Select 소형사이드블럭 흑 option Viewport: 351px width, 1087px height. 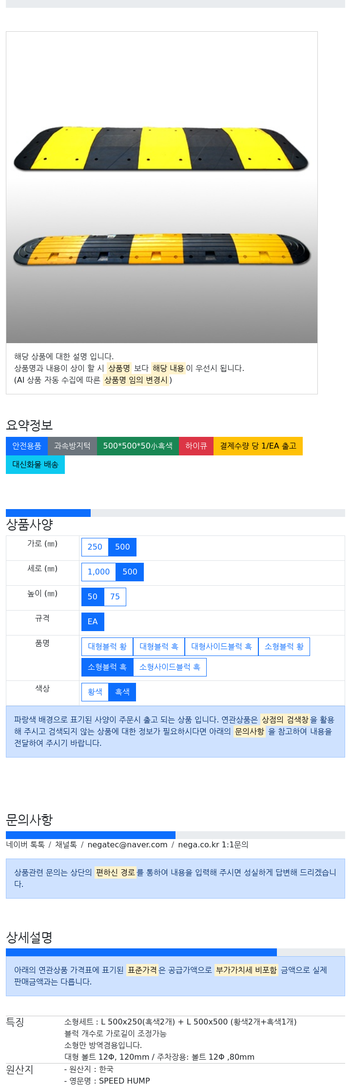pyautogui.click(x=170, y=667)
